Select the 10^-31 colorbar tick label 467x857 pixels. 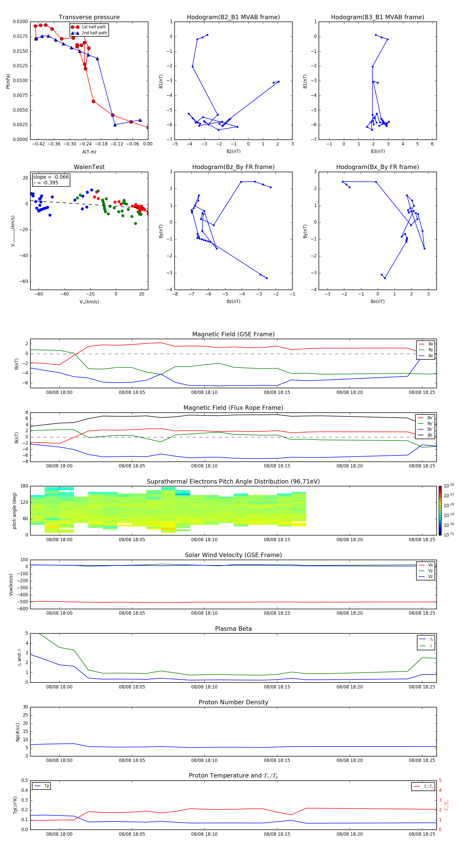pyautogui.click(x=449, y=535)
